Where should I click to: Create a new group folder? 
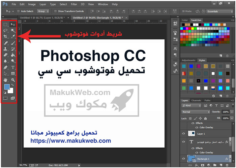coord(215,165)
